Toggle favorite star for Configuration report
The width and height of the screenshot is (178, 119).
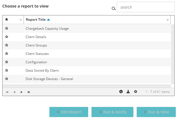pos(7,62)
